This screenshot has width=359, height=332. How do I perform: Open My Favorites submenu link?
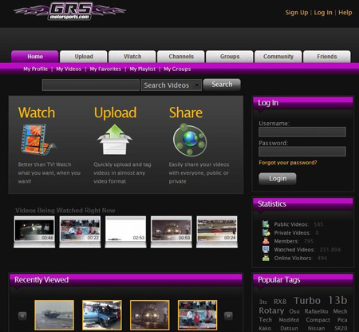[105, 69]
